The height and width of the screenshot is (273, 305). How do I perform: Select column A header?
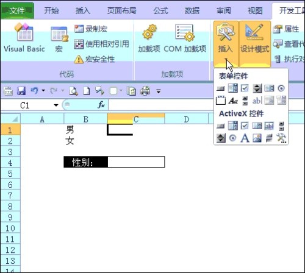(x=42, y=119)
